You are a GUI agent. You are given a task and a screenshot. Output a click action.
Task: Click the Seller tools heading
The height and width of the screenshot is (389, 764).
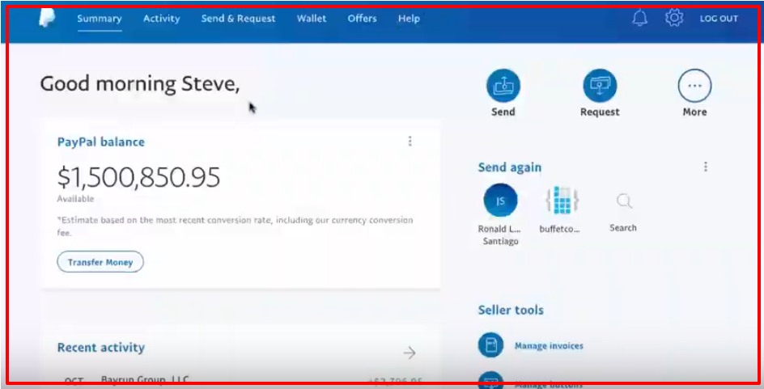point(511,310)
